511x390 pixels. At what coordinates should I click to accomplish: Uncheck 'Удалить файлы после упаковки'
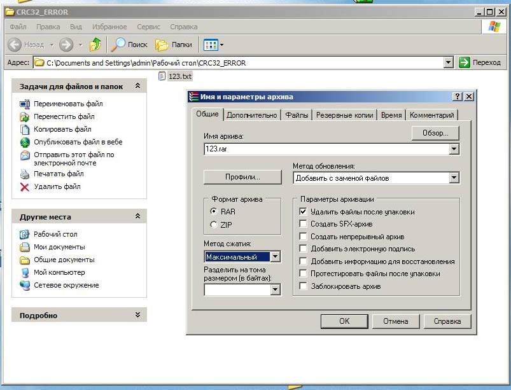click(303, 211)
